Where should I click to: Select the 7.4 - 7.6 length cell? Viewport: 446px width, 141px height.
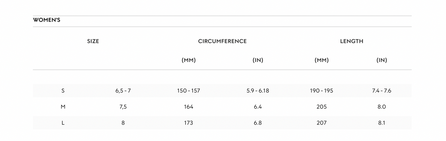[x=381, y=91]
